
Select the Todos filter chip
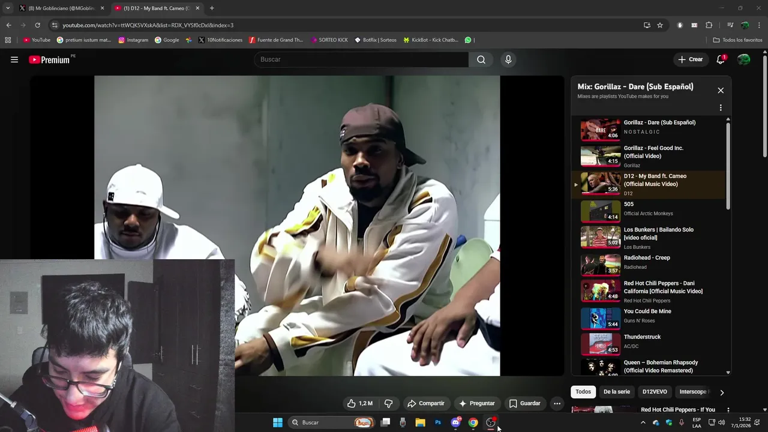[x=583, y=392]
